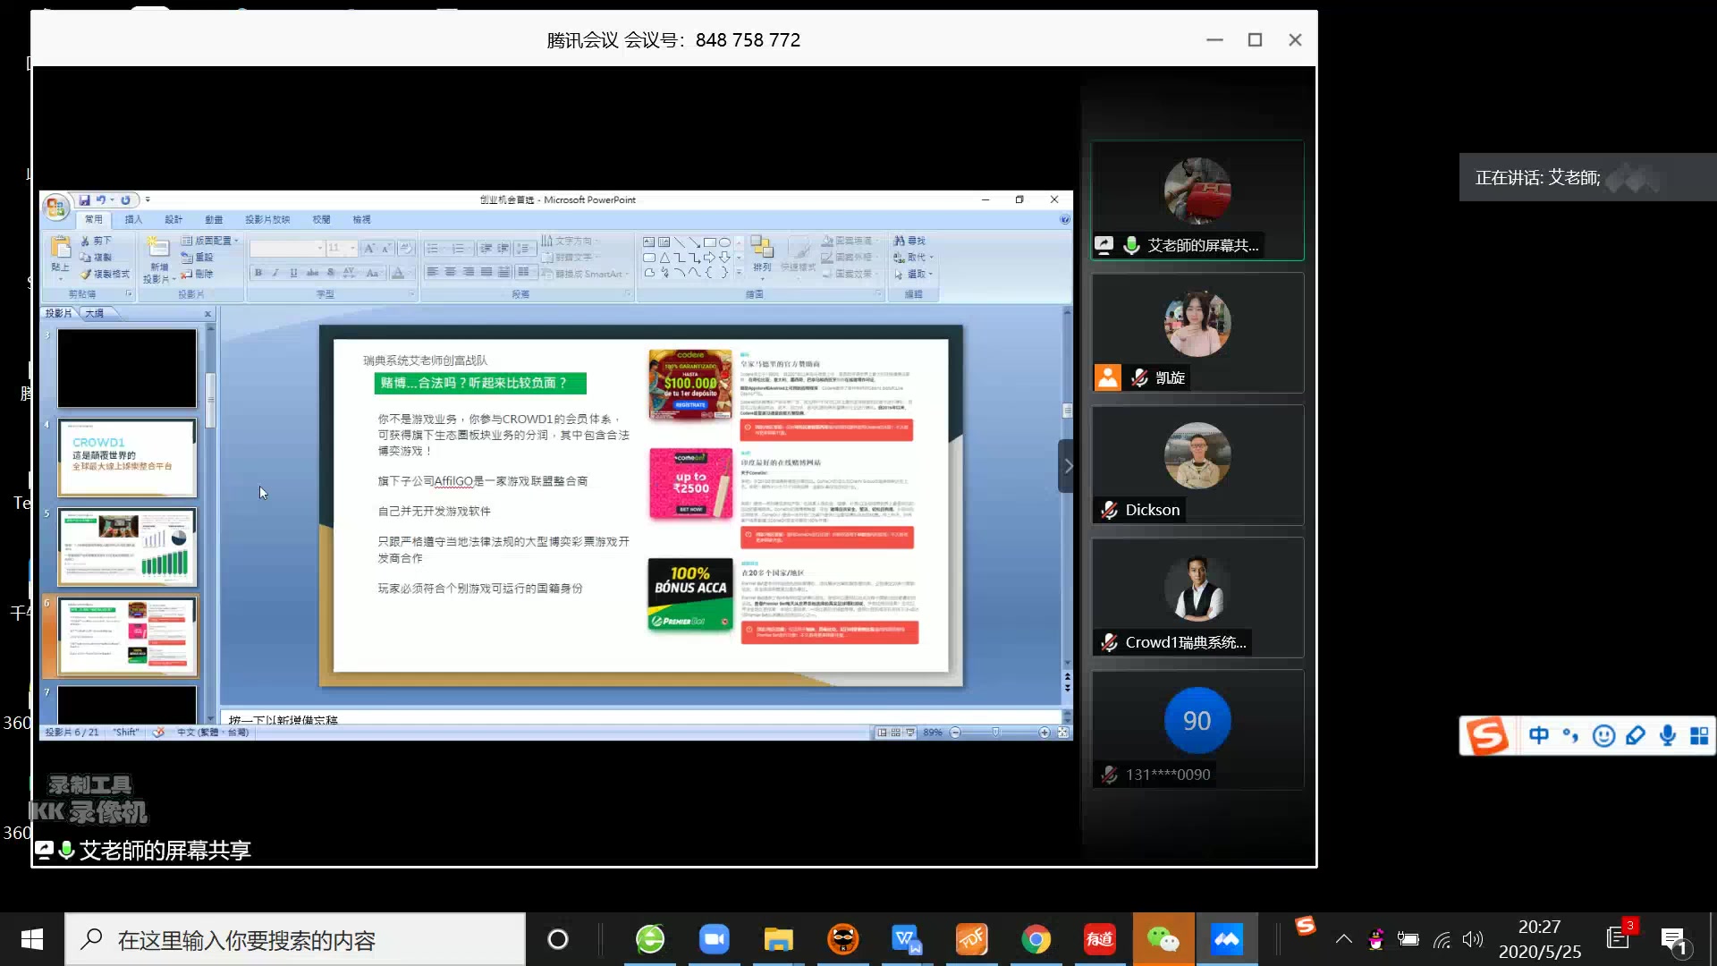1717x966 pixels.
Task: Select the text box shape
Action: tap(649, 241)
